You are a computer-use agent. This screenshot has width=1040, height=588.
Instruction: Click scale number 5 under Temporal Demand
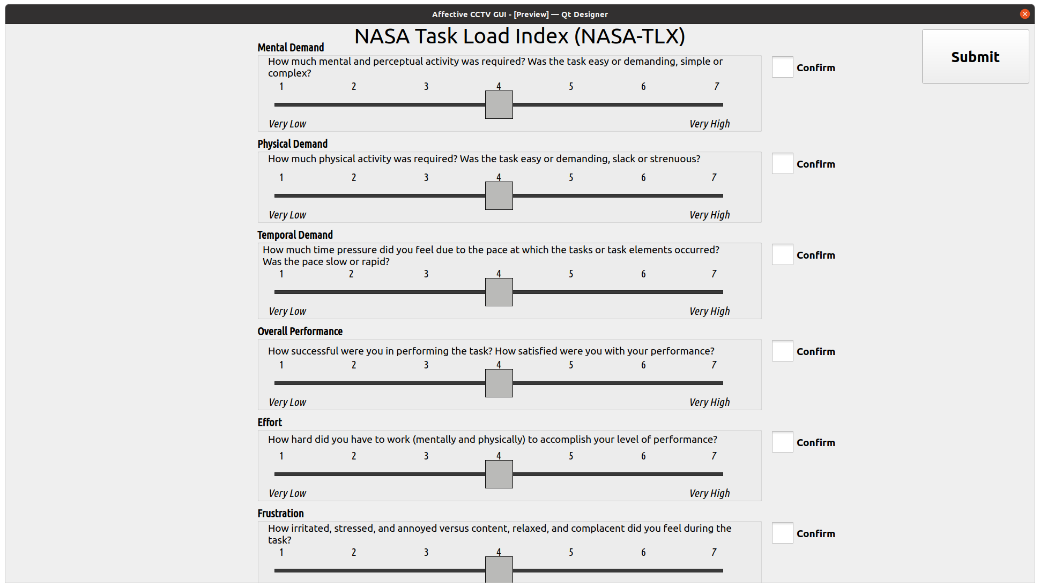tap(571, 274)
